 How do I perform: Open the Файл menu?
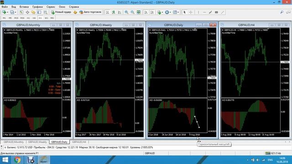click(5, 7)
